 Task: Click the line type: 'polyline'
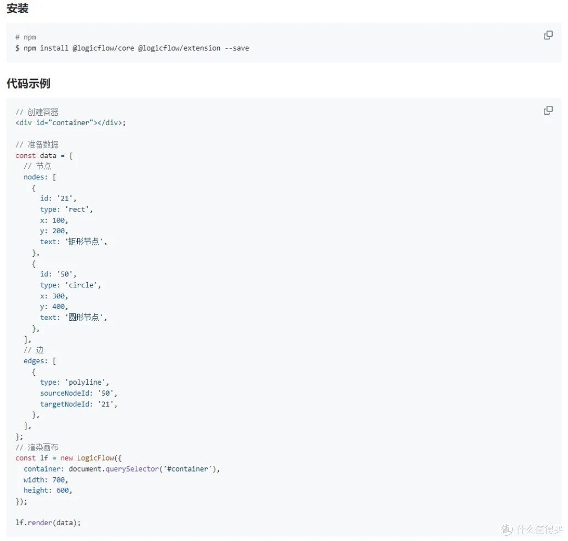coord(75,382)
